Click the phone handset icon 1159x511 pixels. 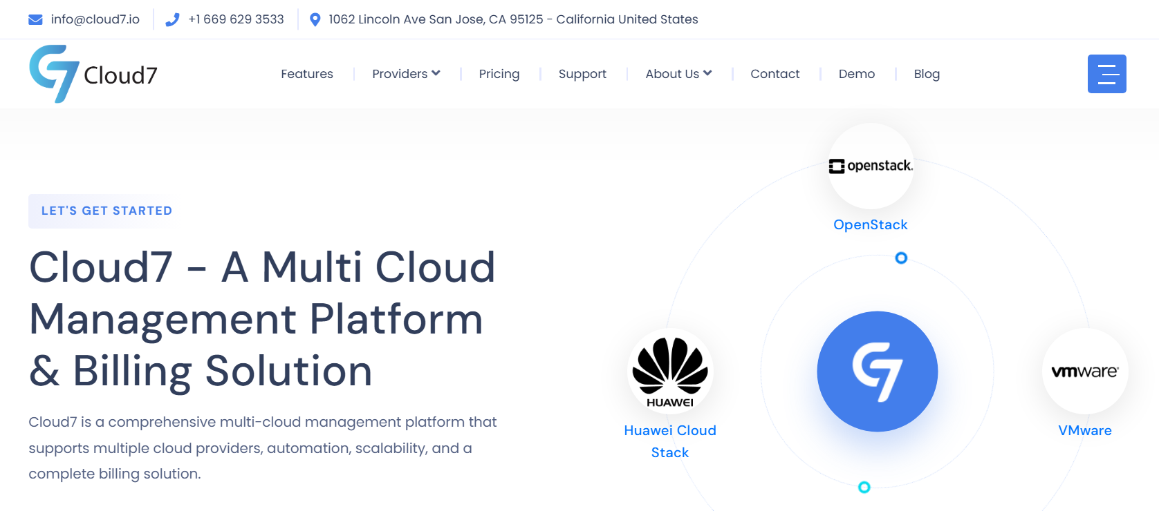coord(172,20)
